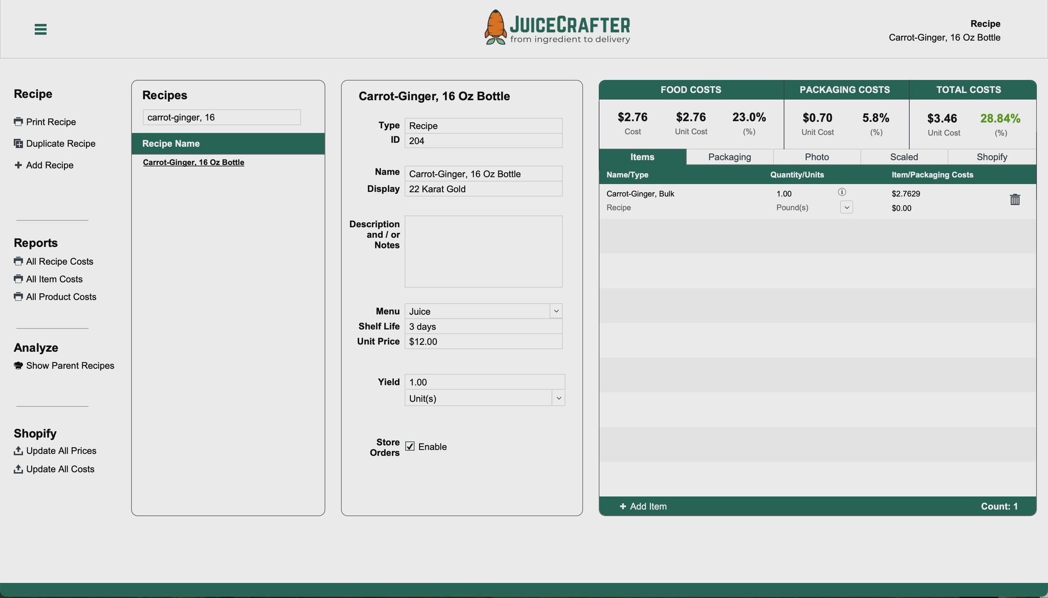Print the All Item Costs report
Viewport: 1048px width, 598px height.
click(x=18, y=279)
